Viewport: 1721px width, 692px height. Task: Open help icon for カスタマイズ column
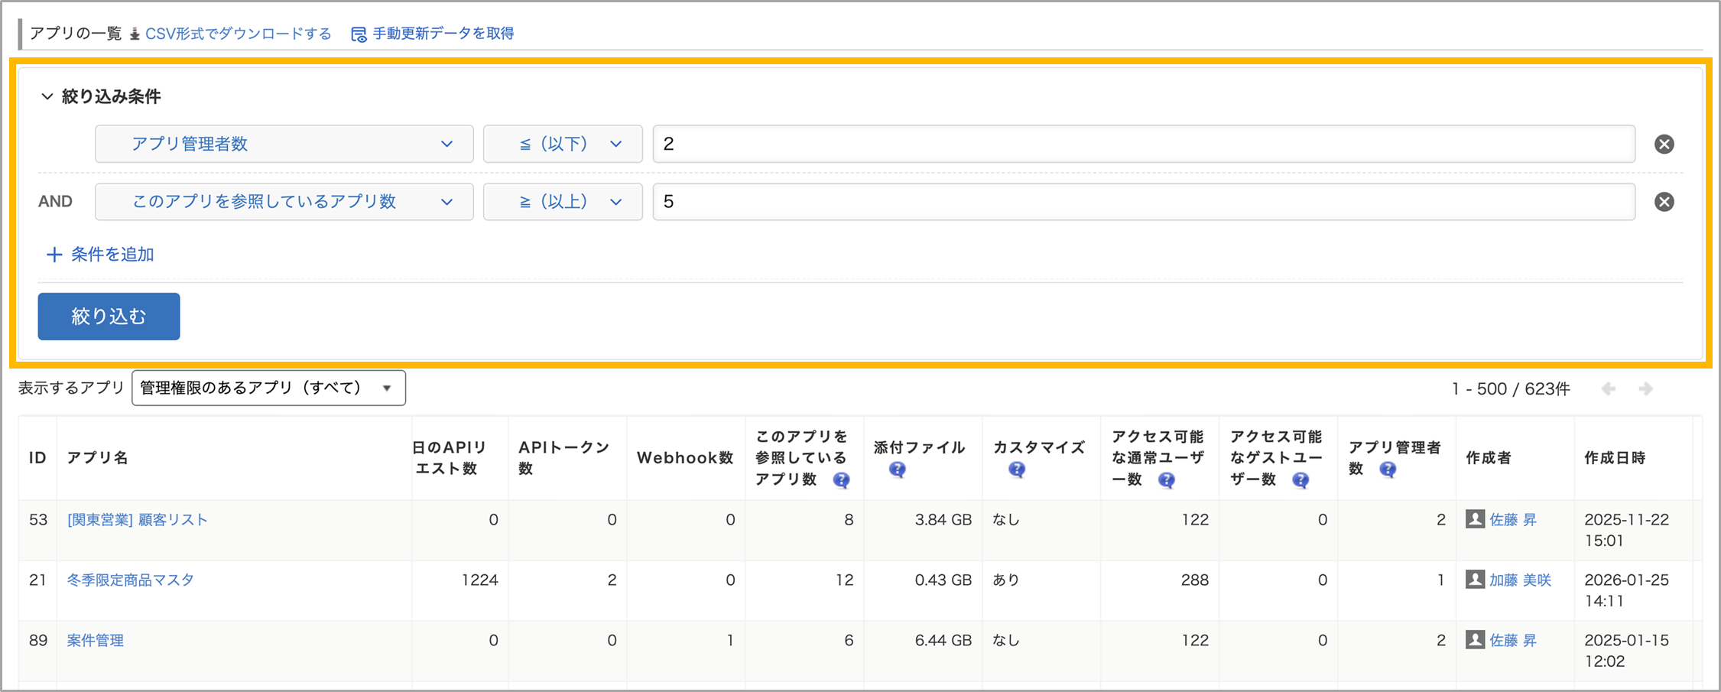tap(1016, 469)
